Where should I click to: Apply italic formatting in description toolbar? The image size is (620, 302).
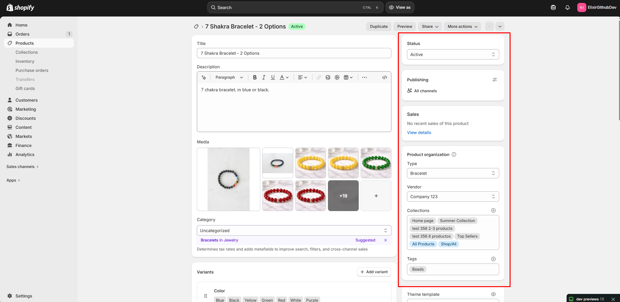tap(264, 77)
